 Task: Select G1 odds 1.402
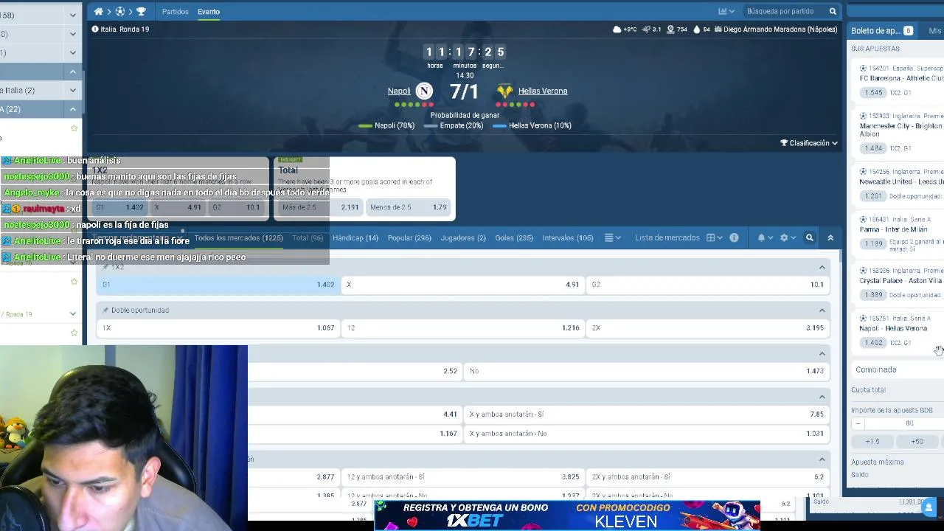coord(218,285)
